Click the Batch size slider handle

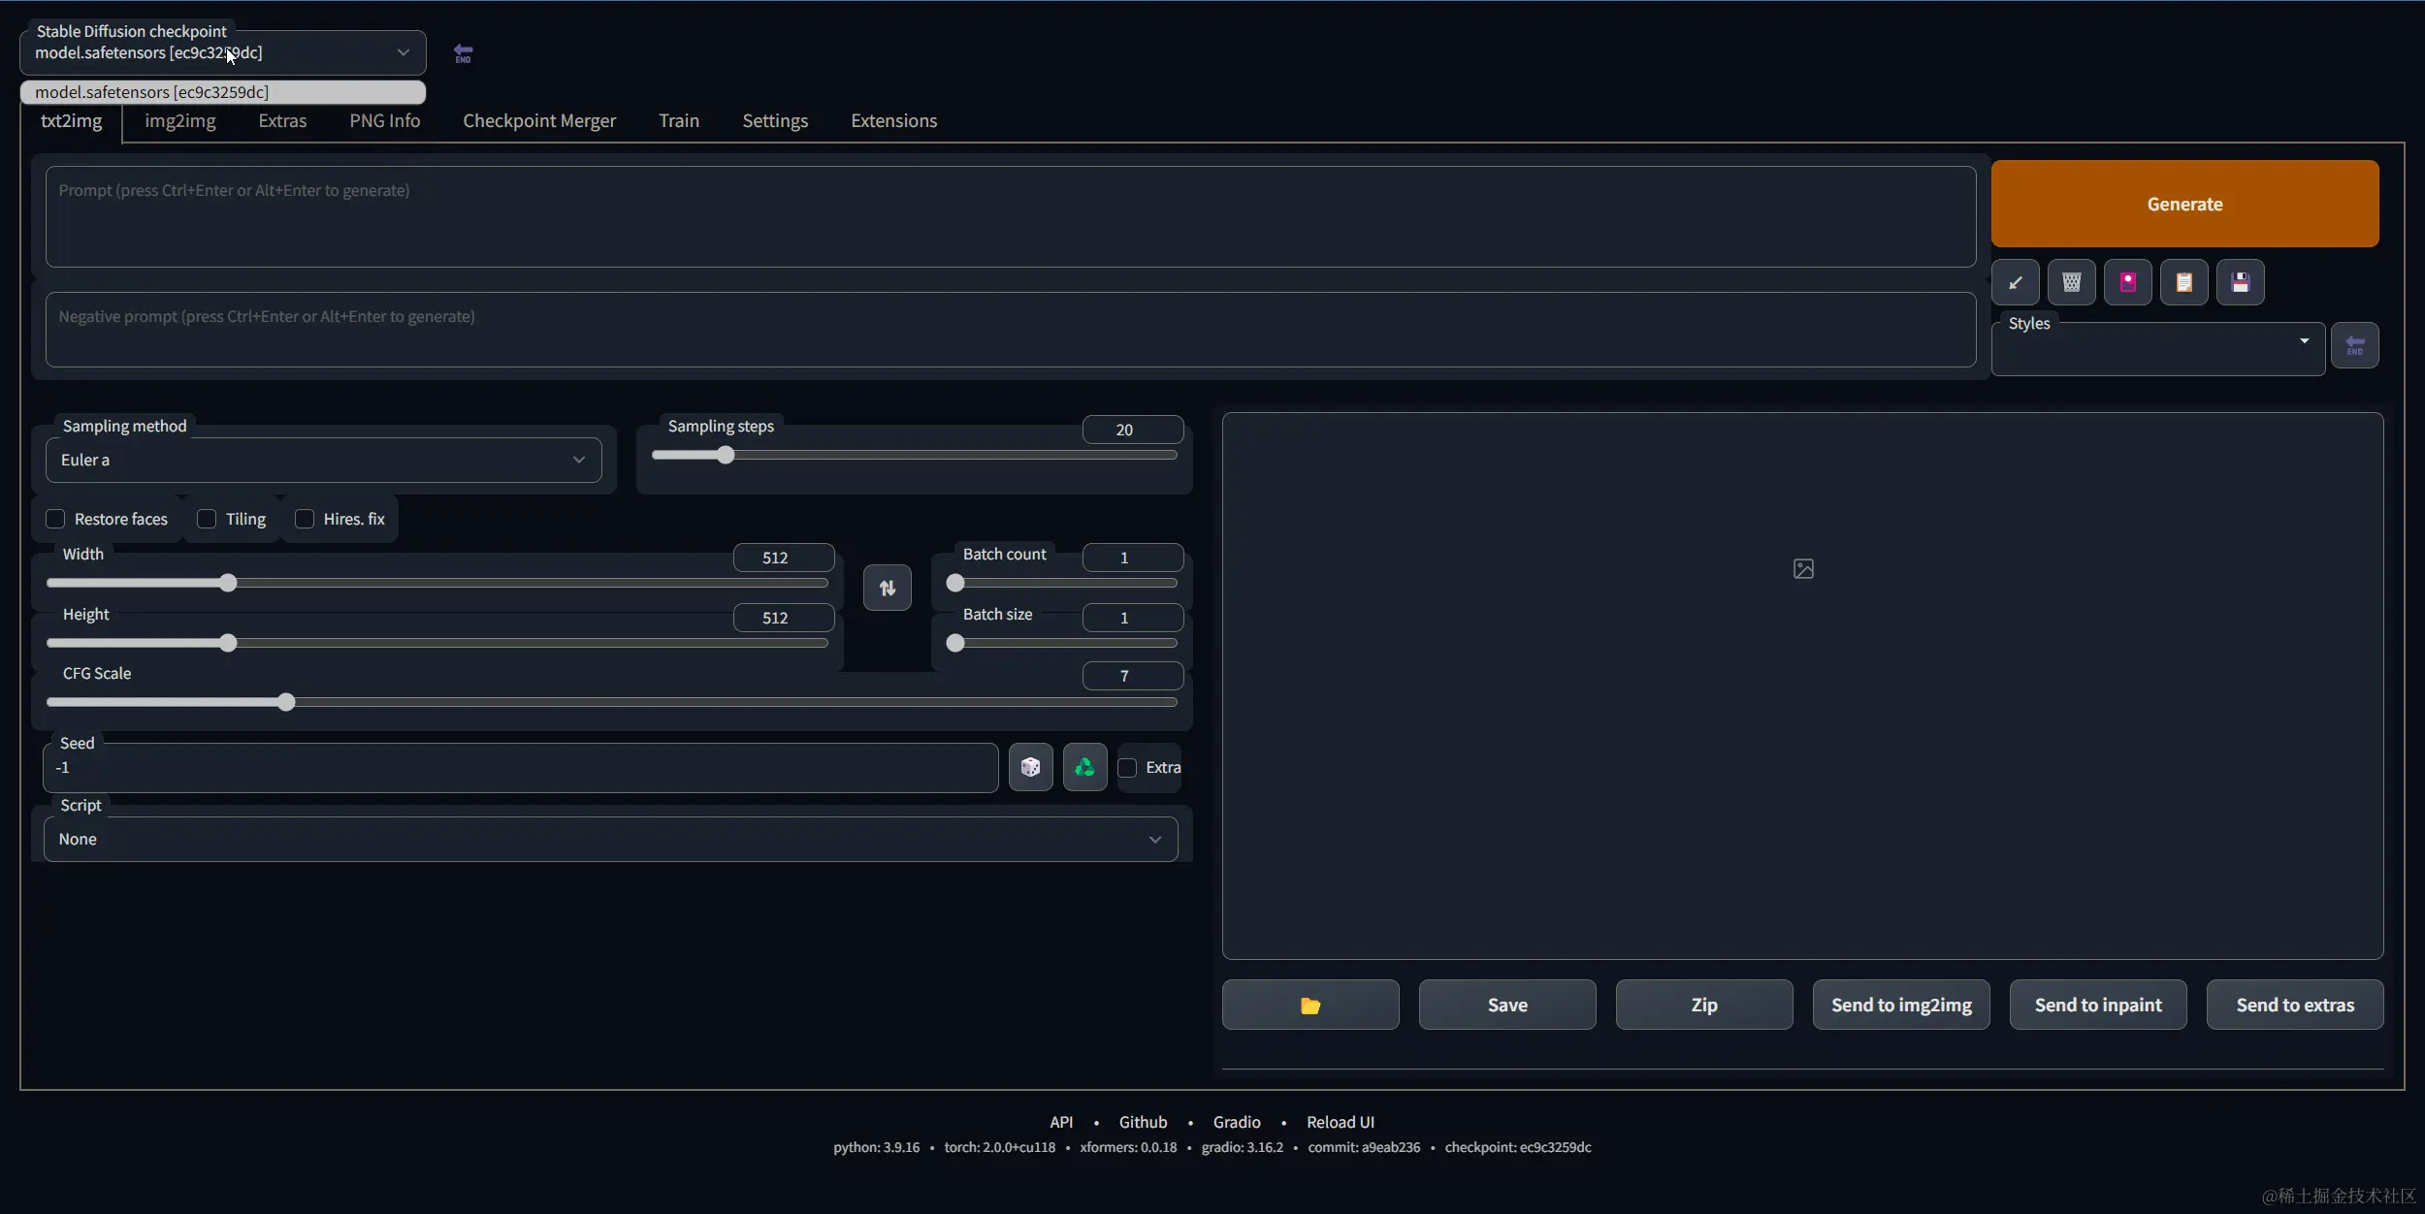(x=955, y=643)
